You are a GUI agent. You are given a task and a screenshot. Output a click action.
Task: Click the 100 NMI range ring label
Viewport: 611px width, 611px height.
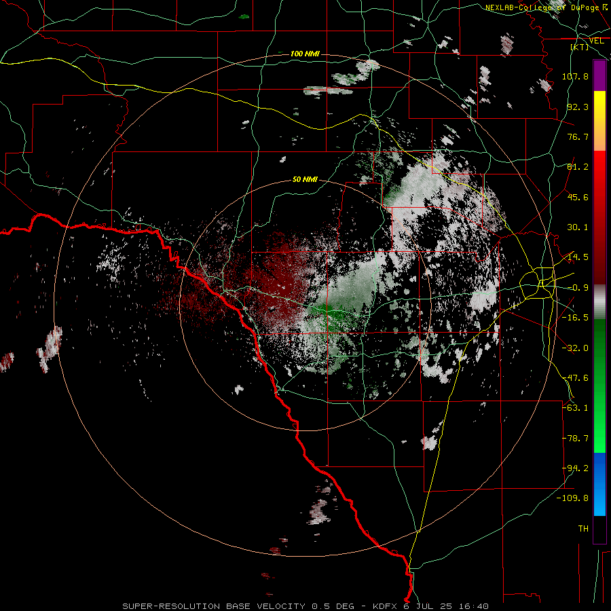(x=305, y=54)
